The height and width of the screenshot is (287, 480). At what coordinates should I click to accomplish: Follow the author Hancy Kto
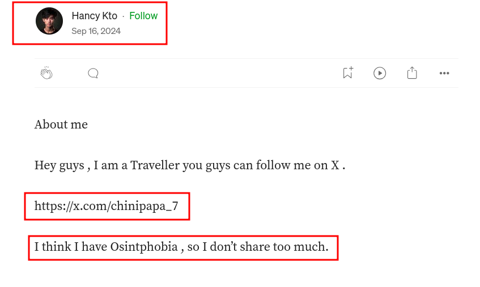coord(143,16)
